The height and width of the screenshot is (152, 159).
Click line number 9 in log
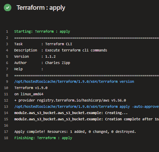click(x=7, y=81)
